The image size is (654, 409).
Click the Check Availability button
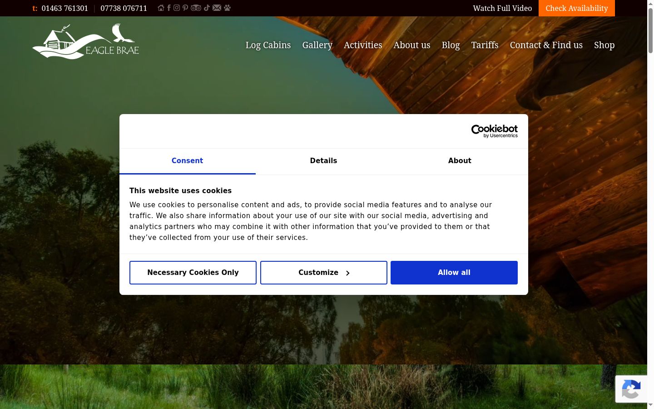[x=577, y=8]
